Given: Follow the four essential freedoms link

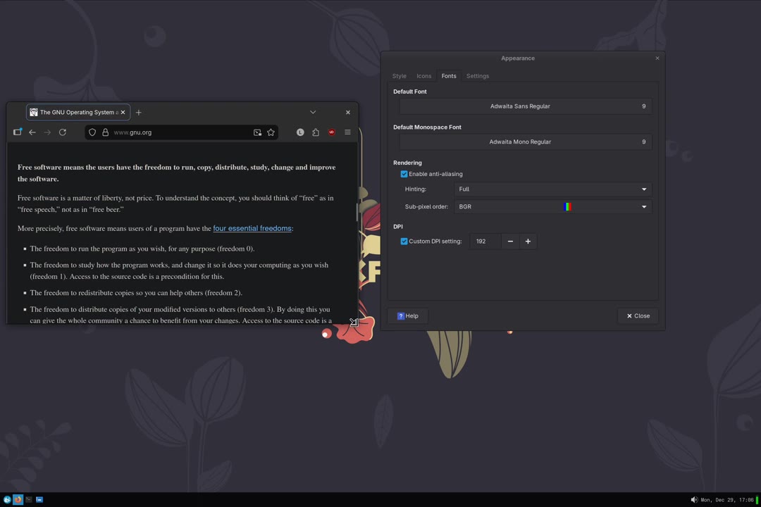Looking at the screenshot, I should tap(252, 228).
